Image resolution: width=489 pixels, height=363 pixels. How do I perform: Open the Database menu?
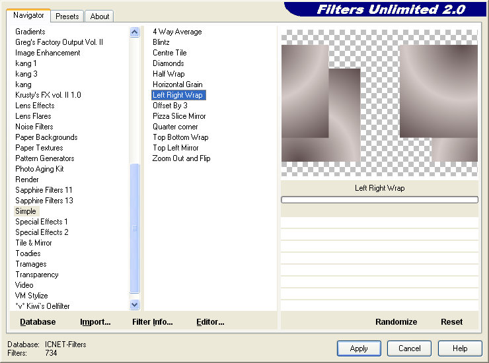(x=38, y=322)
